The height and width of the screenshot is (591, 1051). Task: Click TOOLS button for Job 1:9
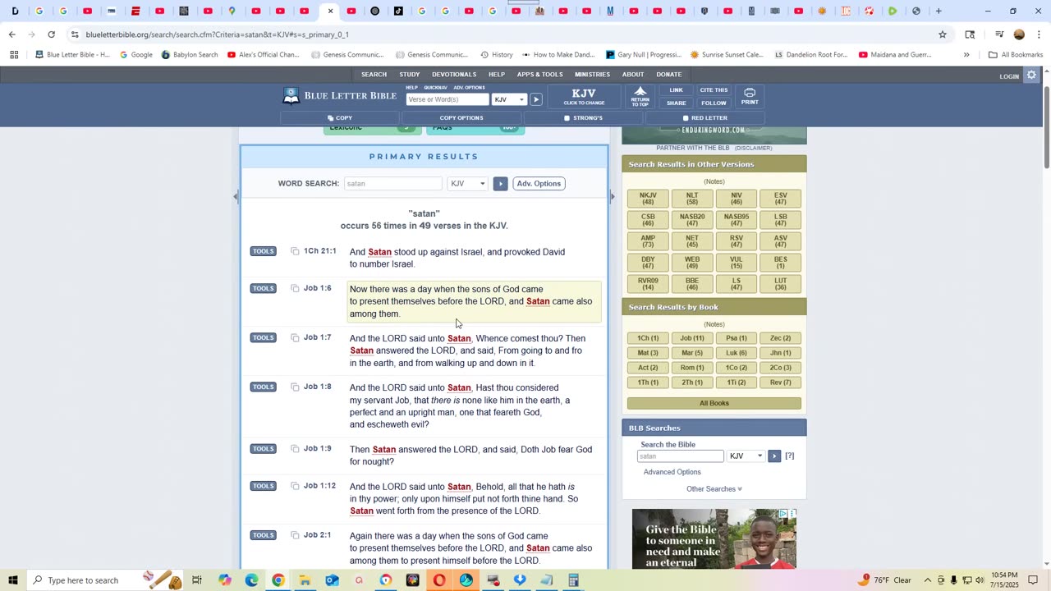(263, 449)
